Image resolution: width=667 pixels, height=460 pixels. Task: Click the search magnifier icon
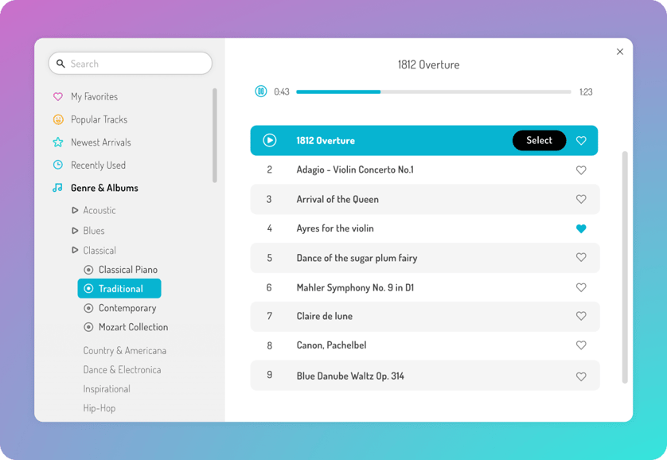tap(61, 63)
